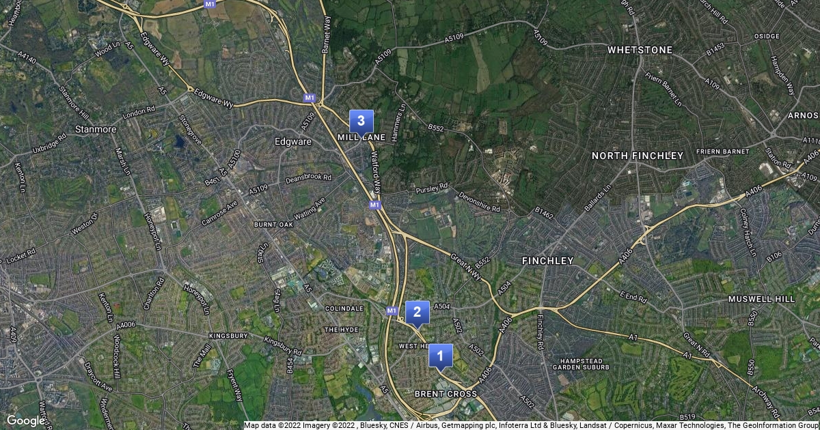Click map marker number 2

coord(418,313)
